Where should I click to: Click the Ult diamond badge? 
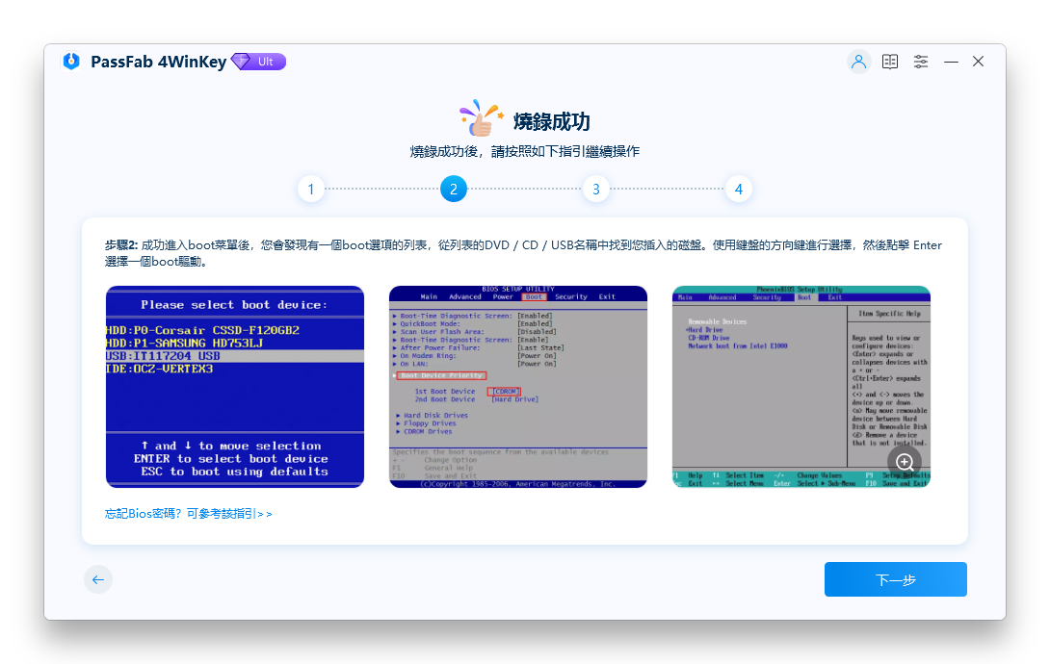(258, 62)
